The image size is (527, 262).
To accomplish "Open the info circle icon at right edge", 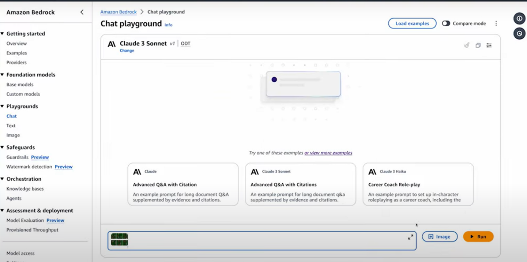I will (x=519, y=19).
